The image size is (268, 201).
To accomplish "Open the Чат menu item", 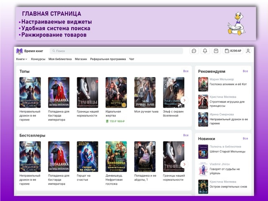I will point(131,59).
